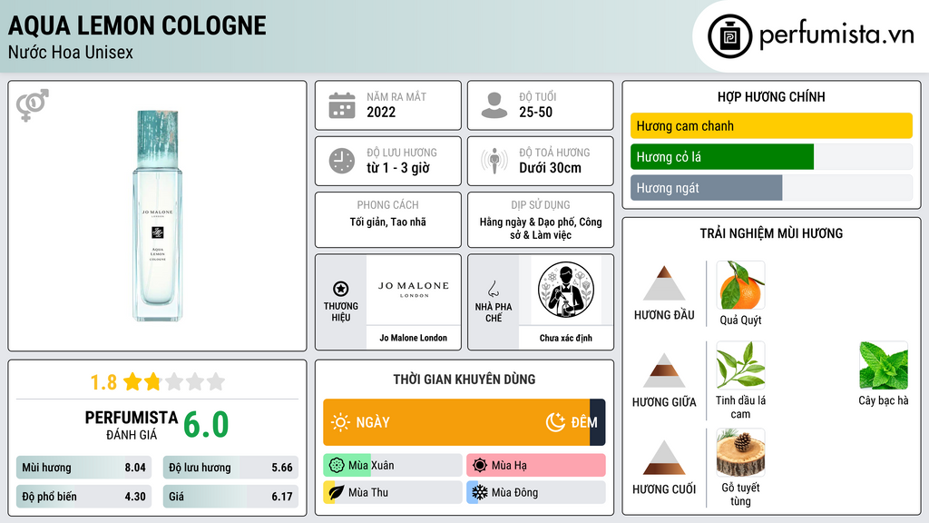
Task: Click the Độ phổ biến 4.30 score bar
Action: pos(83,497)
